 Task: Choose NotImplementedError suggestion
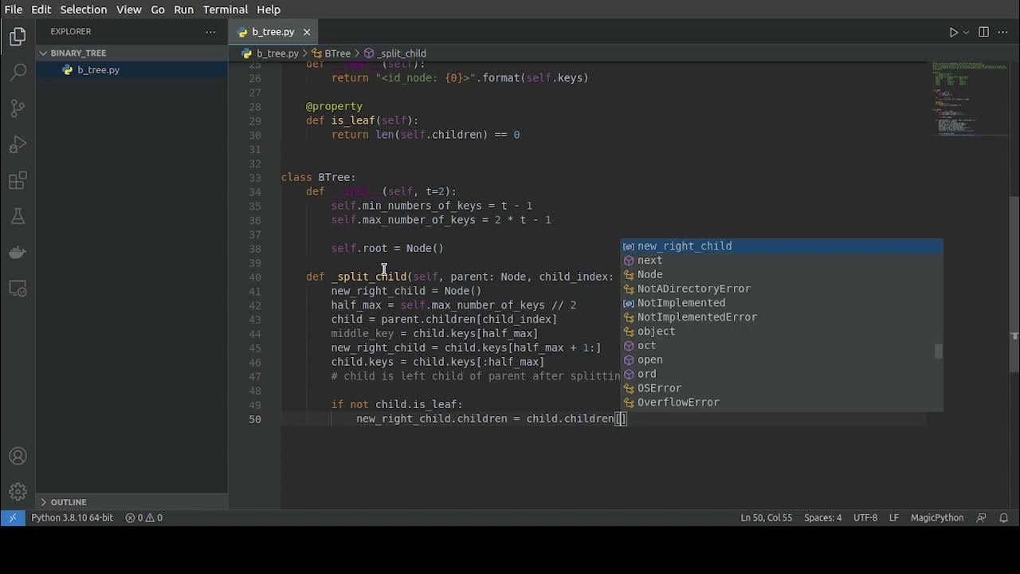point(782,317)
